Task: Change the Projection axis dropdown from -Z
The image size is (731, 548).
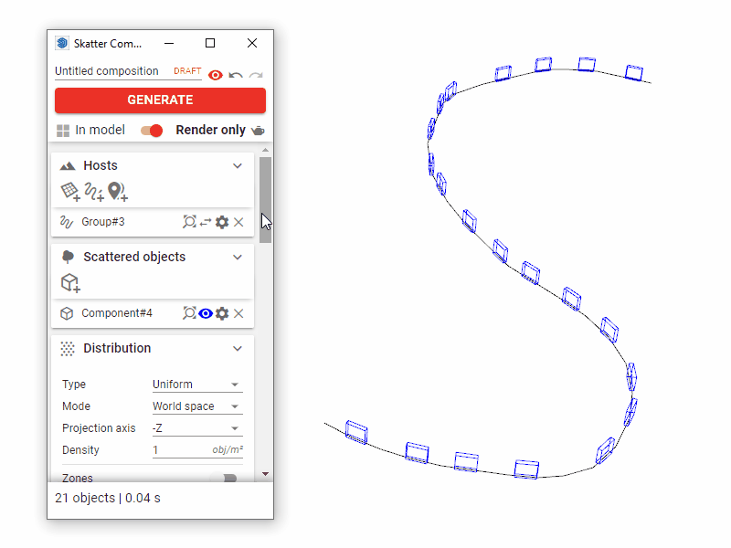Action: (x=196, y=427)
